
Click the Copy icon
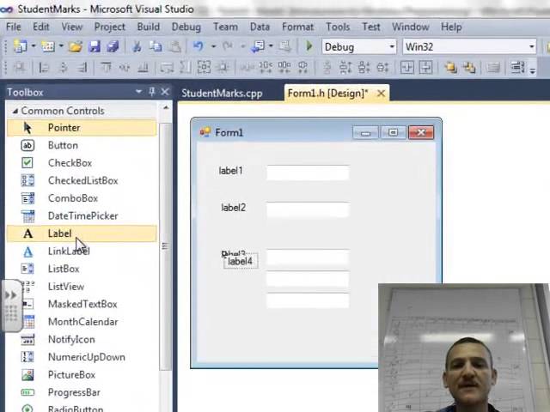[x=156, y=46]
